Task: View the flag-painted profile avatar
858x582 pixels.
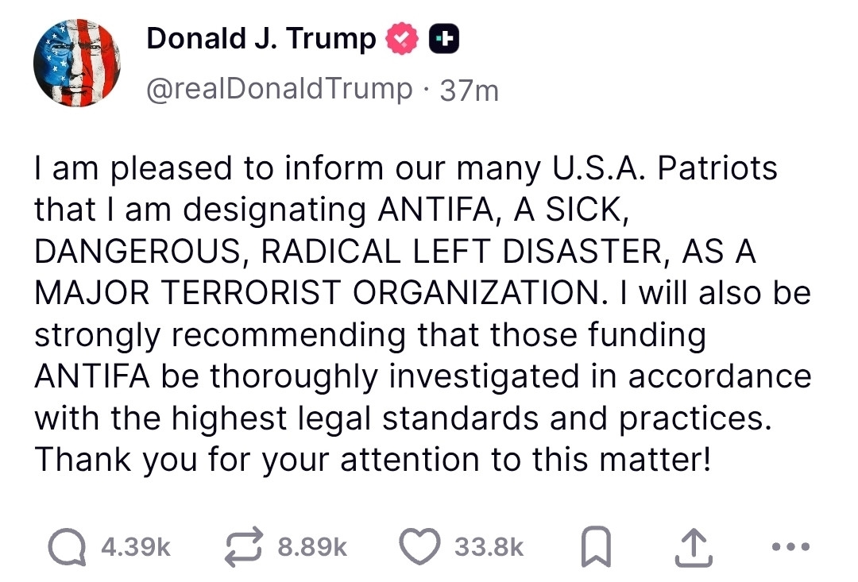Action: tap(77, 63)
